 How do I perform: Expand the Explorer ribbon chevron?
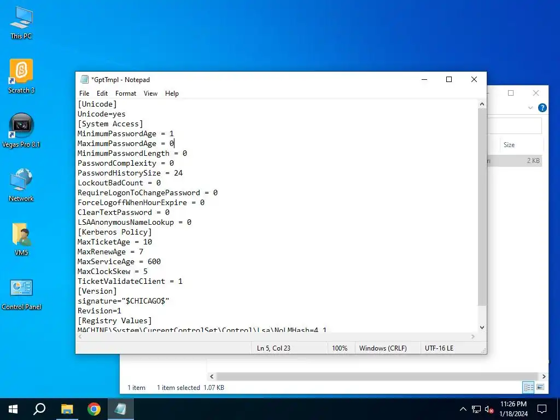tap(530, 108)
